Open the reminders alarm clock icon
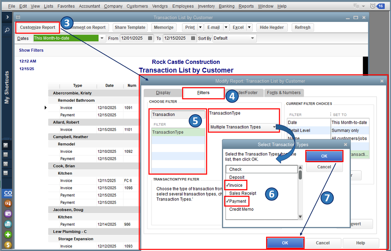The image size is (391, 251). tap(372, 6)
